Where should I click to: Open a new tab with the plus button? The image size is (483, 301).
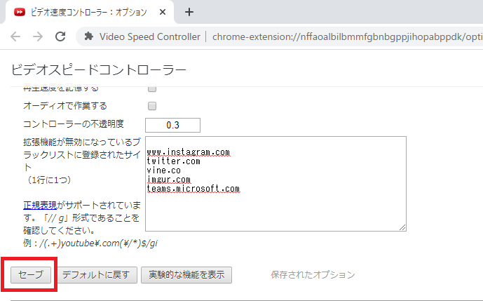point(189,12)
